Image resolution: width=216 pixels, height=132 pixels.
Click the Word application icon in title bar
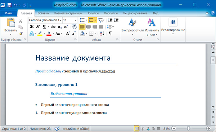3,5
